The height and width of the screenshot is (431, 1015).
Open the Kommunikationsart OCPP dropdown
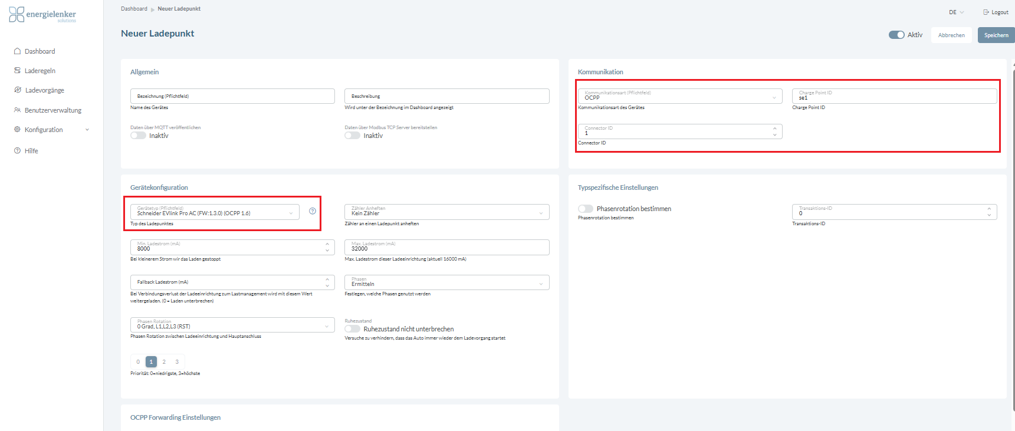click(x=680, y=96)
